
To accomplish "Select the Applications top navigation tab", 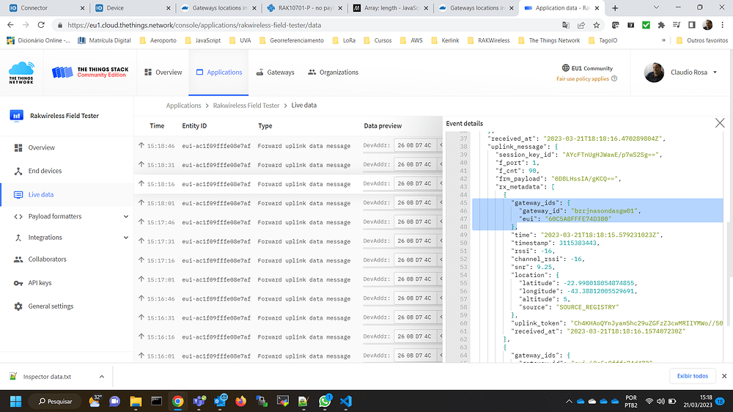I will pyautogui.click(x=218, y=73).
